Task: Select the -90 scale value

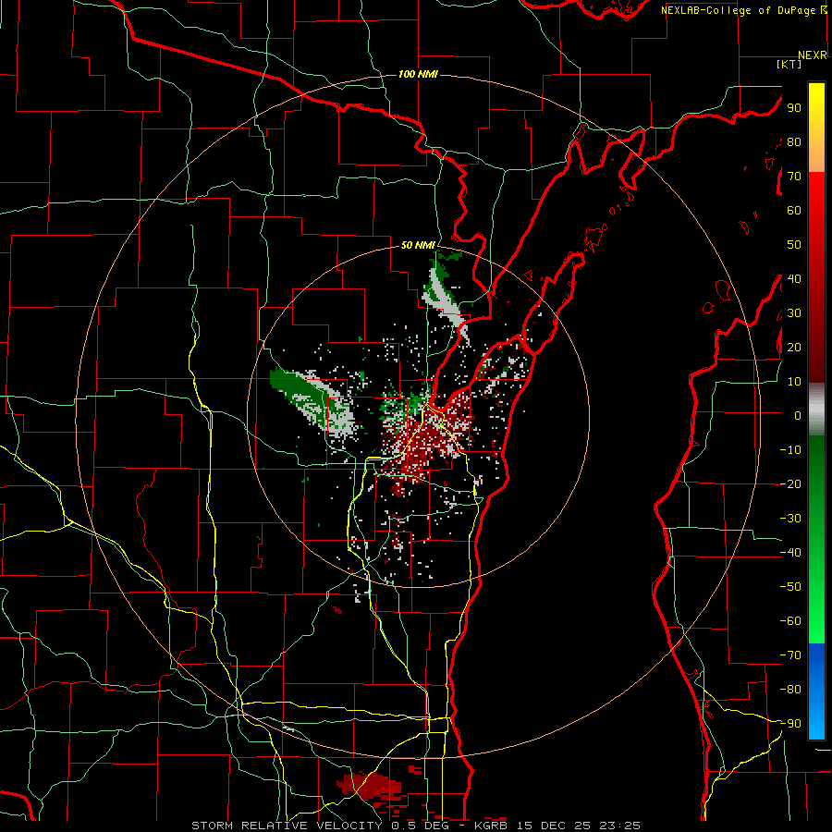Action: [x=790, y=724]
